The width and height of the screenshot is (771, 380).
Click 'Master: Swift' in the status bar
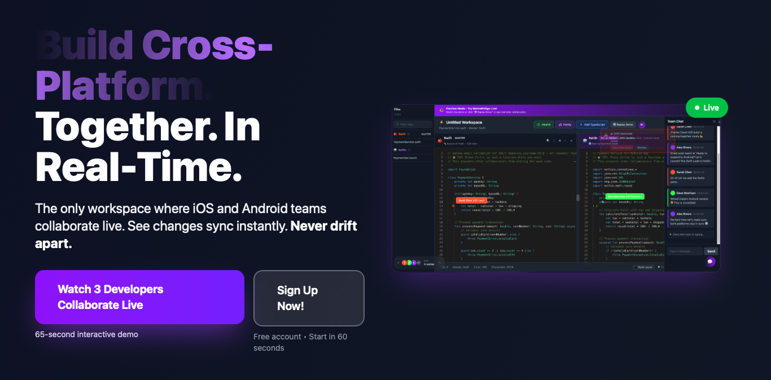pos(461,267)
